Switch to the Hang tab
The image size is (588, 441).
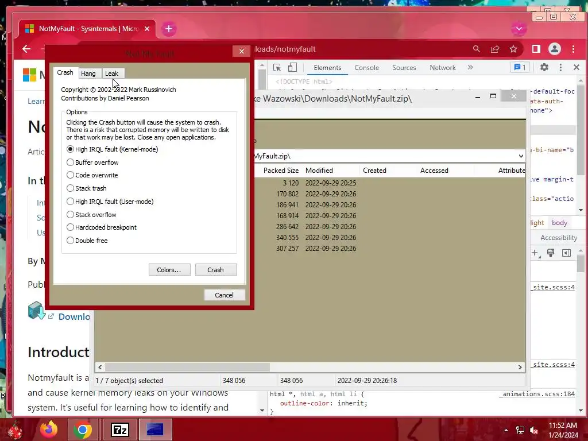[88, 73]
